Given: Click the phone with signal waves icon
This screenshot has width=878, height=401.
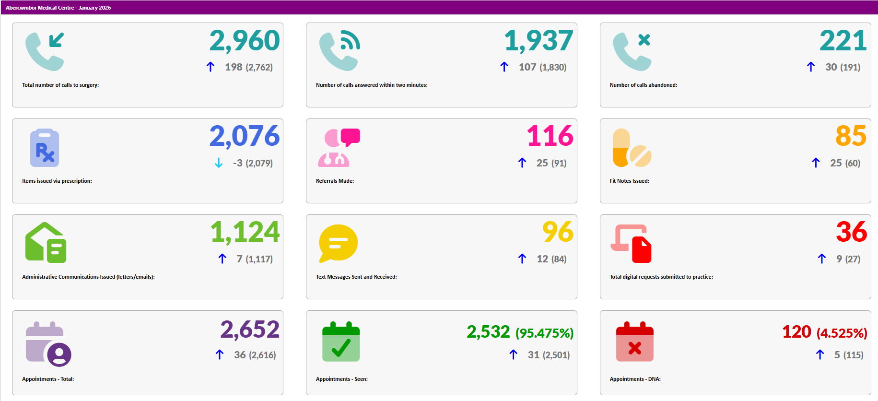Looking at the screenshot, I should tap(339, 51).
